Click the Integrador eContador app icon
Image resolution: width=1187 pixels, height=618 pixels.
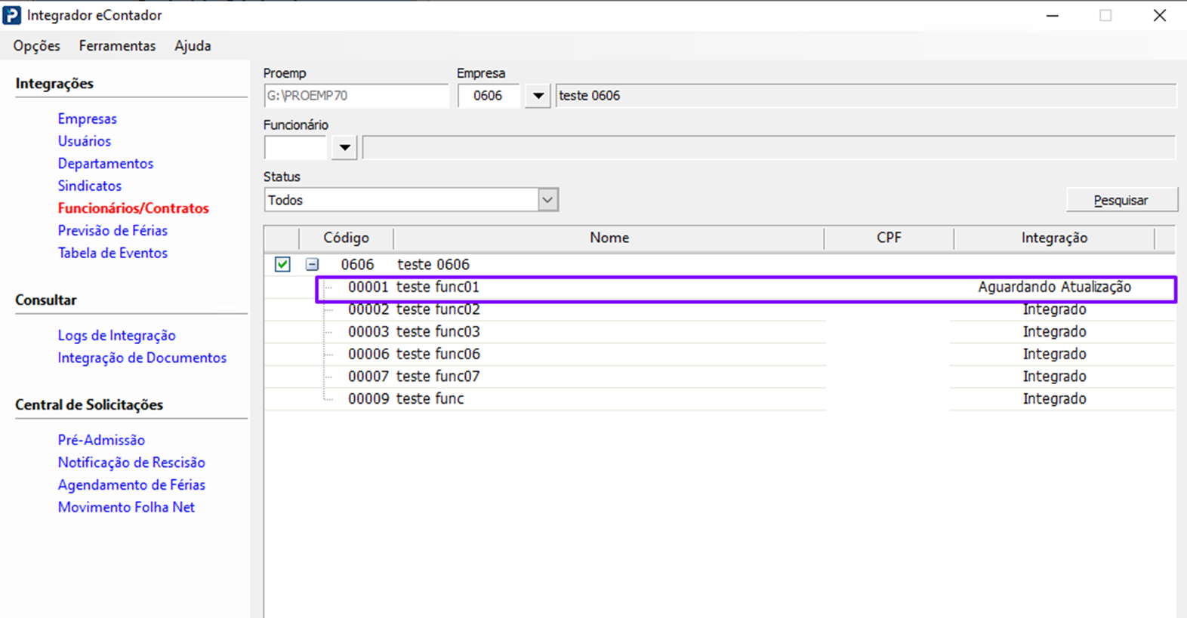point(12,15)
